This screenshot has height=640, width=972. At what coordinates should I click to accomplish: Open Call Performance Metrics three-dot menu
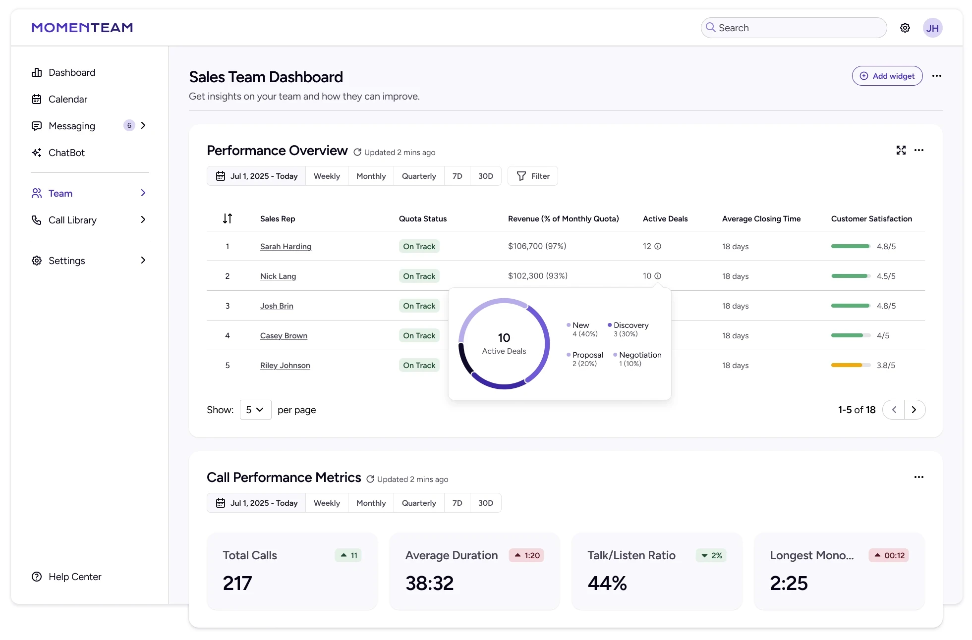[918, 477]
